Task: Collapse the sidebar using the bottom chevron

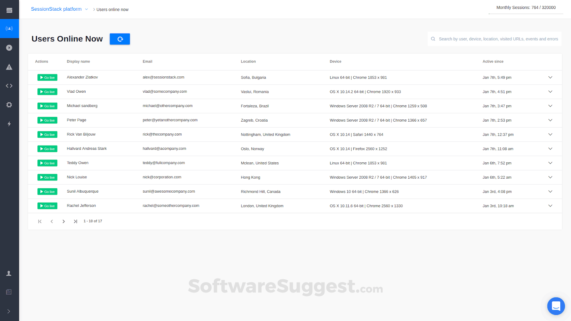Action: [x=9, y=311]
